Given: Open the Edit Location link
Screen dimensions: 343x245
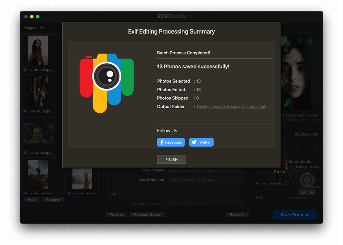Looking at the screenshot, I should [x=307, y=134].
